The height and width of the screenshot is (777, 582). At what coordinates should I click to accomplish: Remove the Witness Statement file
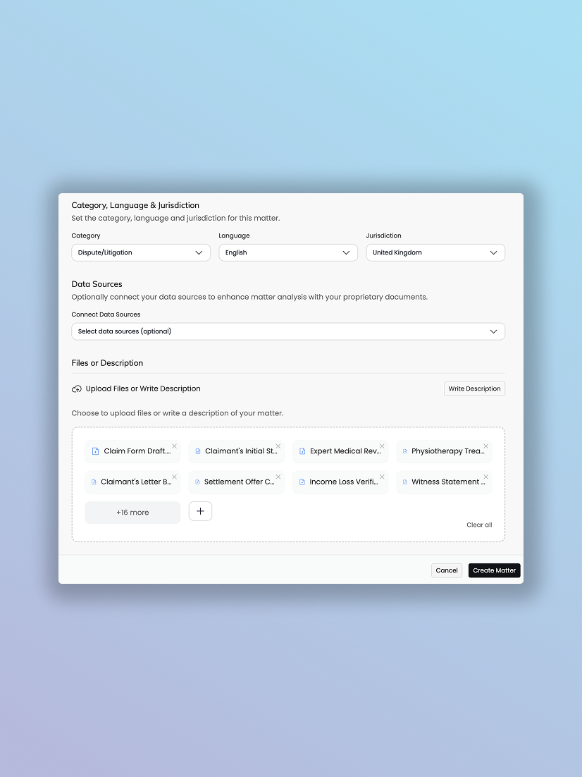(x=485, y=477)
